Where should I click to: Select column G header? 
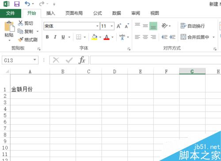click(x=192, y=71)
